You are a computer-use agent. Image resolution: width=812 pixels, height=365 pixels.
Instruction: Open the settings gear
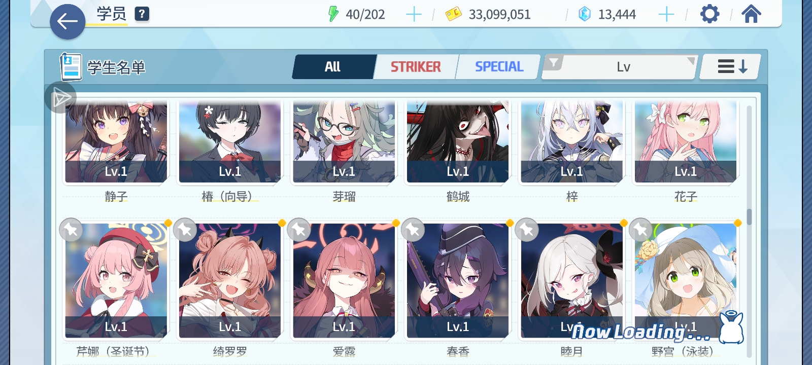click(709, 14)
